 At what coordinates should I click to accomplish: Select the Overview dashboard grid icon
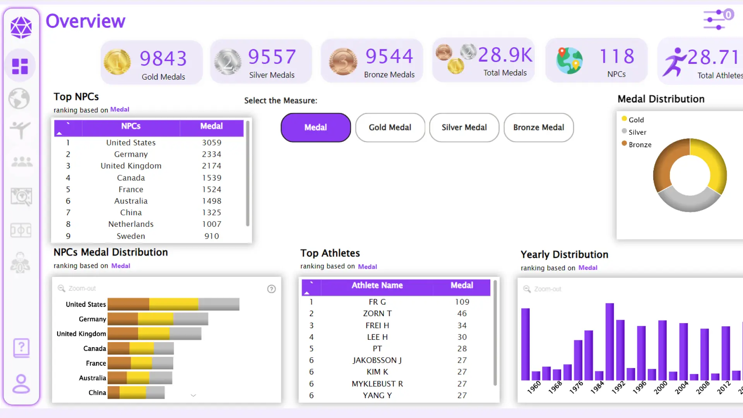coord(20,66)
